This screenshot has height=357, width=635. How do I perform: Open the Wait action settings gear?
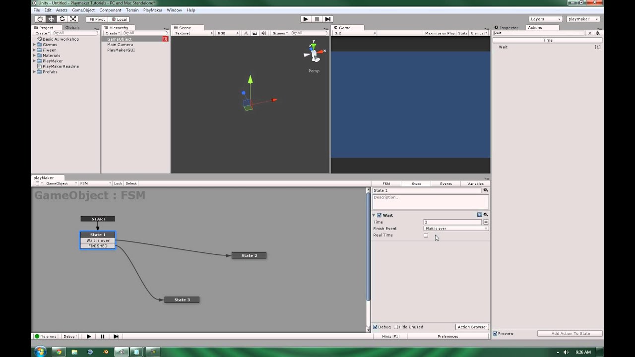click(x=486, y=215)
